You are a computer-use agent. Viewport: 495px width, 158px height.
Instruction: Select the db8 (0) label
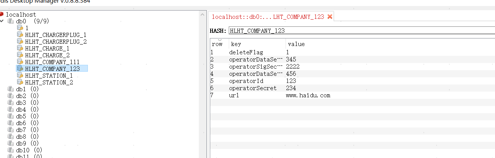click(27, 137)
